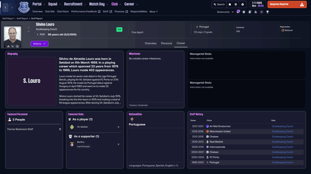Go back using the left navigation arrow
The width and height of the screenshot is (311, 174).
tap(5, 7)
